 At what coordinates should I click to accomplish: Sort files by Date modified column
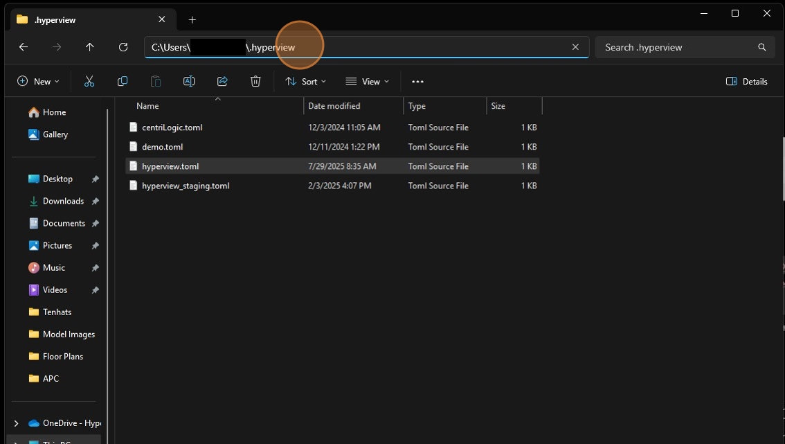(334, 106)
